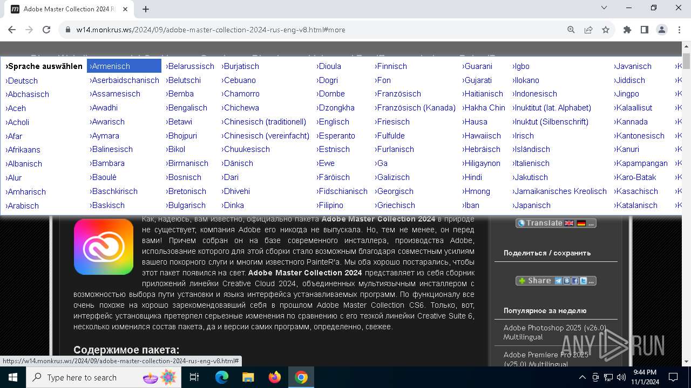Select Deutsch in the language list
Screen dimensions: 691x388
(22, 81)
